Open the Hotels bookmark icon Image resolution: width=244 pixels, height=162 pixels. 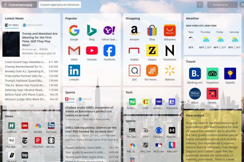point(212,94)
